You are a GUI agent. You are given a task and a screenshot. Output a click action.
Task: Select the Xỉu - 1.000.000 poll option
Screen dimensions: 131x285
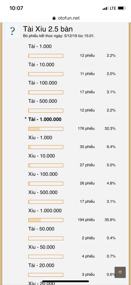tap(45, 211)
